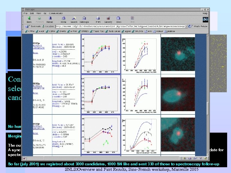
Task: Click the security lock icon in status bar
Action: [x=24, y=159]
